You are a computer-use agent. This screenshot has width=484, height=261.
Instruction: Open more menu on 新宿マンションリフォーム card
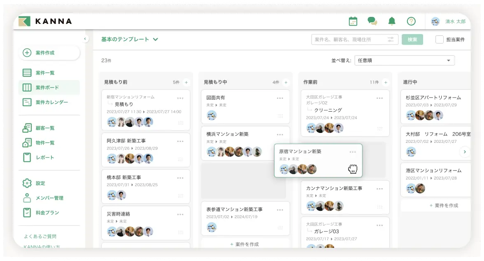(x=180, y=98)
